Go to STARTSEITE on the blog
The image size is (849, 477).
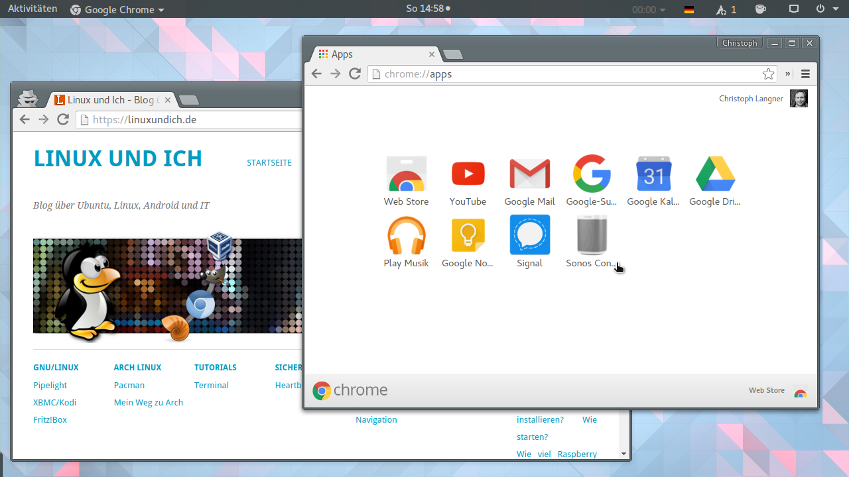coord(269,162)
